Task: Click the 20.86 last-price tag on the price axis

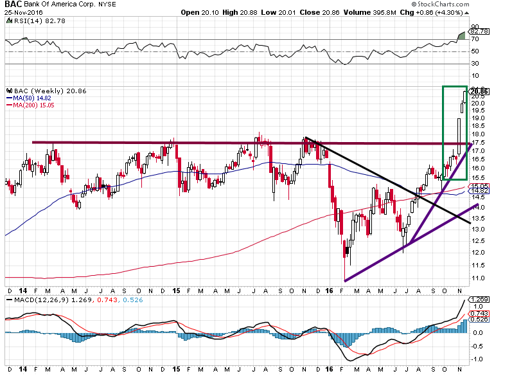Action: 480,91
